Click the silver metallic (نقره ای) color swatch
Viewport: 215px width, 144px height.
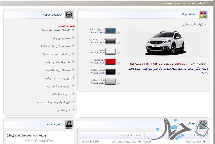coord(110,82)
